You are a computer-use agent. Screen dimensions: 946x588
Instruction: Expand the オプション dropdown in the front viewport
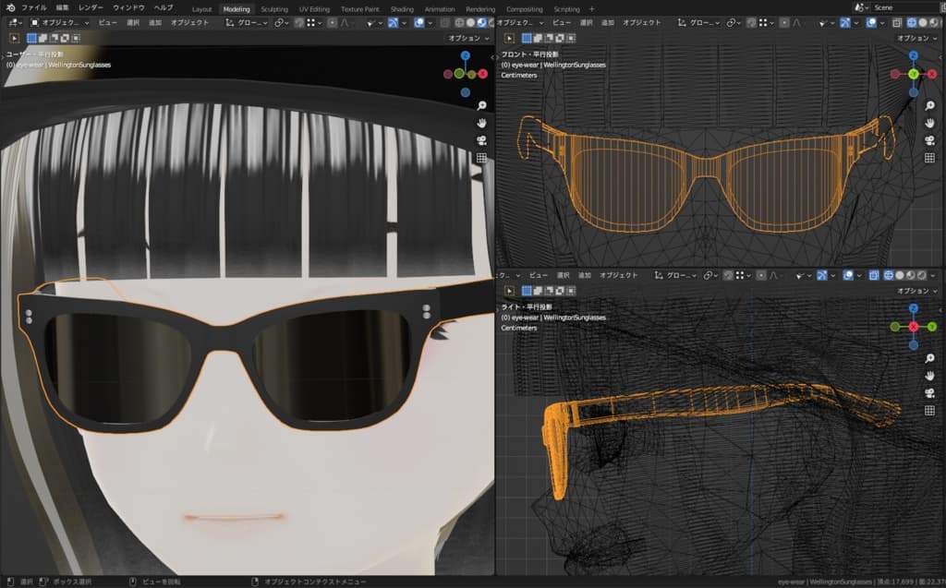pos(914,38)
